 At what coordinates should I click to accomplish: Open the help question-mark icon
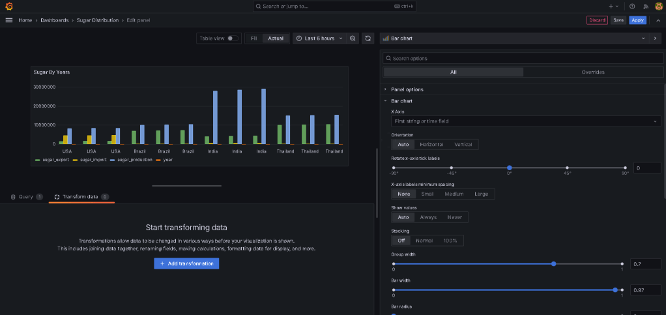point(632,7)
